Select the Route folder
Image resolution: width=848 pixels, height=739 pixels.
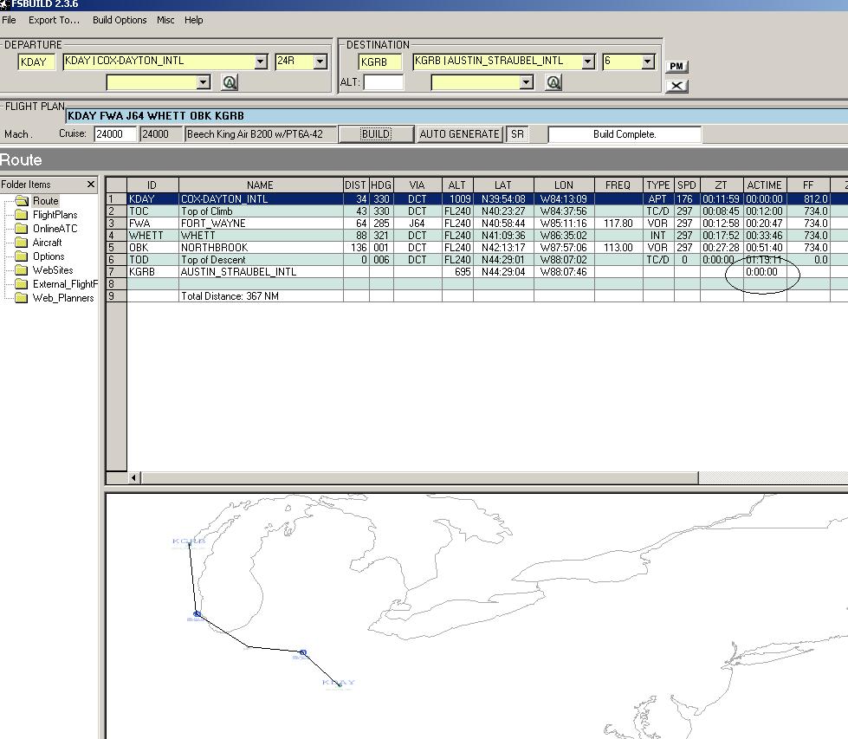coord(45,201)
